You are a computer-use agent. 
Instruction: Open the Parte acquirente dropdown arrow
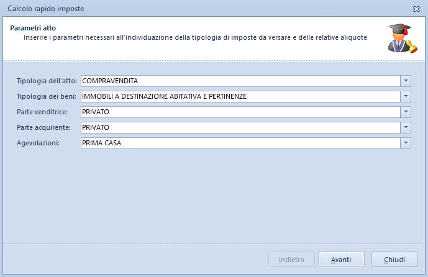tap(406, 127)
